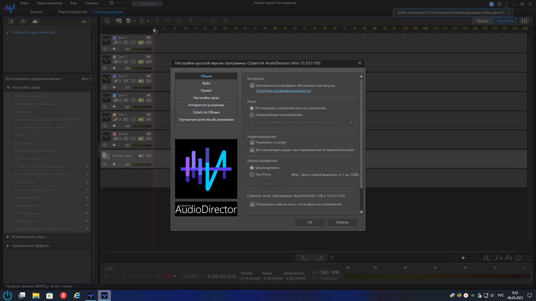536x301 pixels.
Task: Click the project settings list icon in toolbar
Action: pyautogui.click(x=107, y=21)
